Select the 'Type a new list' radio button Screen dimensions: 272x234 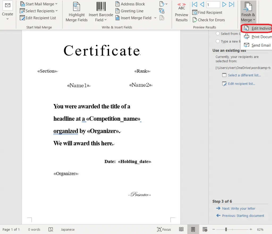(x=218, y=41)
